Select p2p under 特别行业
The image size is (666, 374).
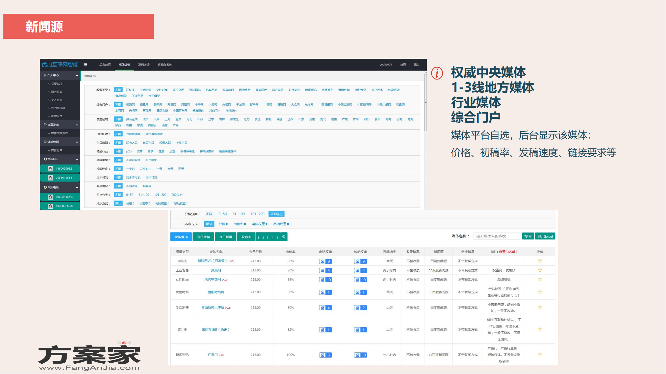[x=129, y=152]
